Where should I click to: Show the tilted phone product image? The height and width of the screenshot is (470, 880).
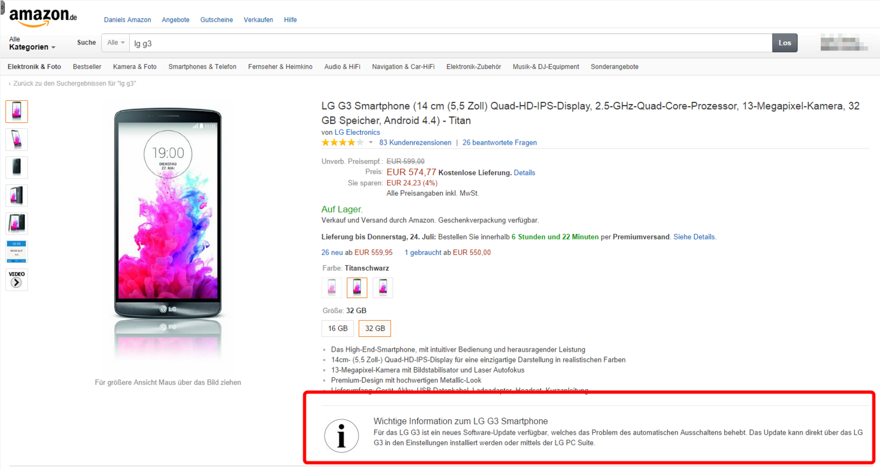click(16, 140)
